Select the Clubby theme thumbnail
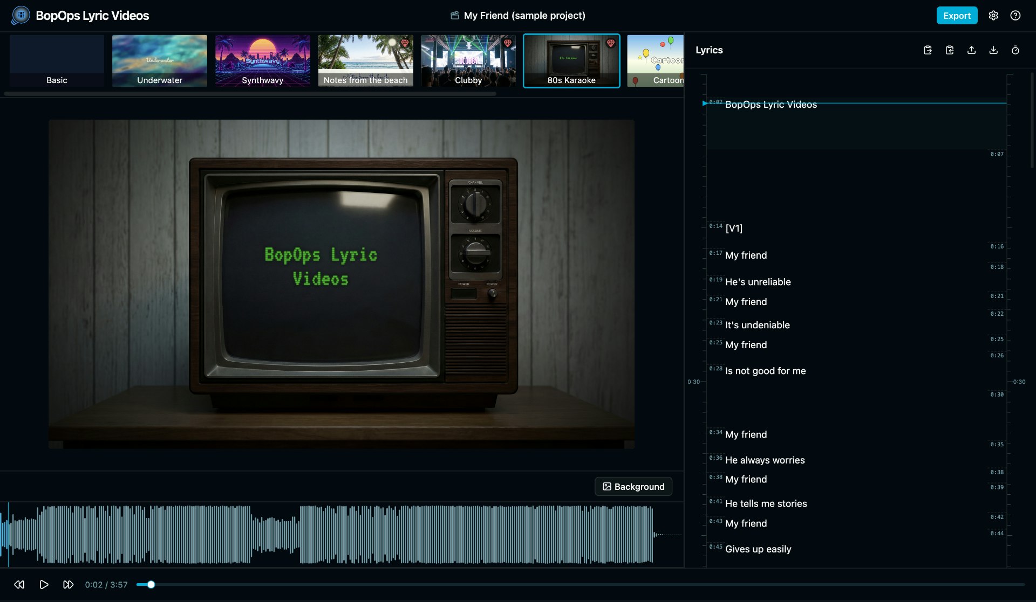This screenshot has width=1036, height=602. coord(468,60)
